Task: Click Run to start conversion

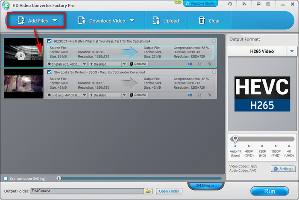Action: click(x=270, y=191)
